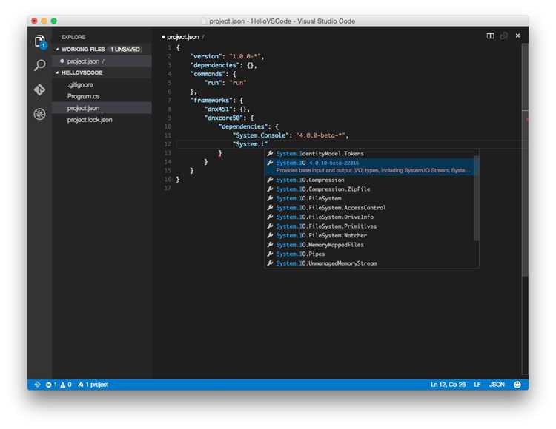Choose highlighted System.IO 4.0.10-beta suggestion
This screenshot has width=556, height=429.
coord(371,166)
